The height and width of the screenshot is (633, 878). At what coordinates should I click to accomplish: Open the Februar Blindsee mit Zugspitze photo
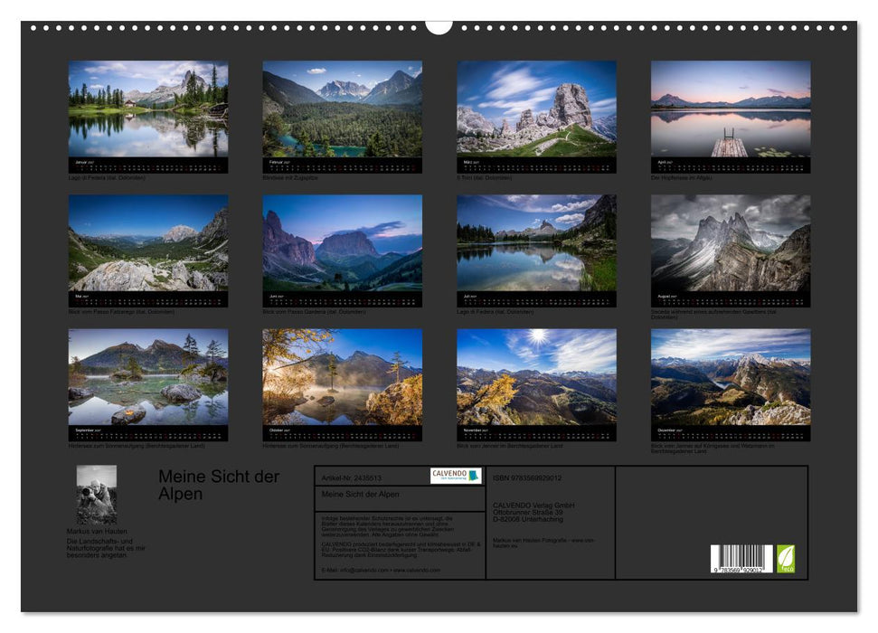[342, 109]
